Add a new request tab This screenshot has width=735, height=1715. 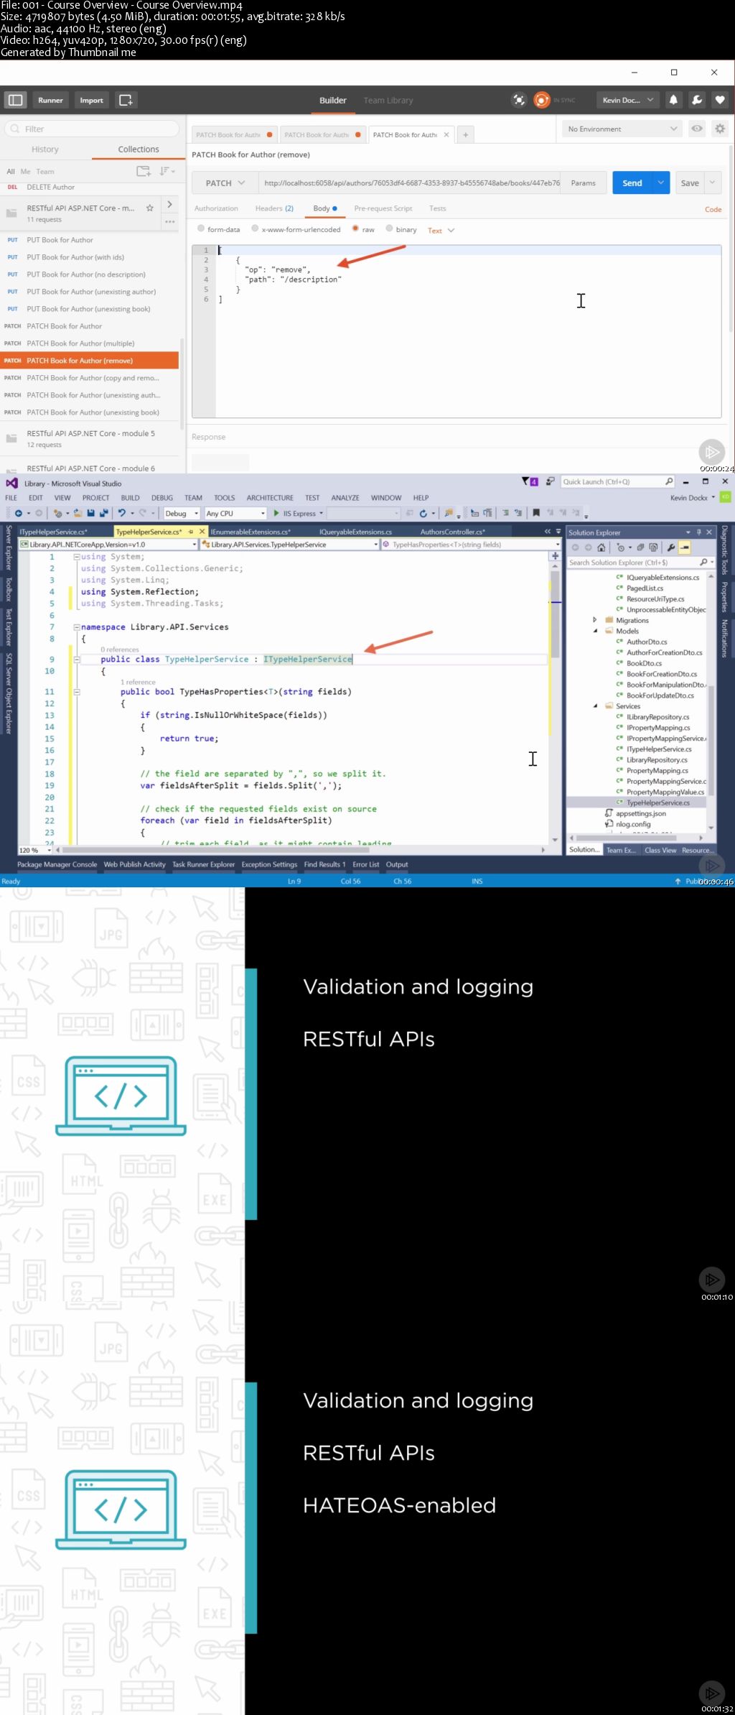point(465,134)
